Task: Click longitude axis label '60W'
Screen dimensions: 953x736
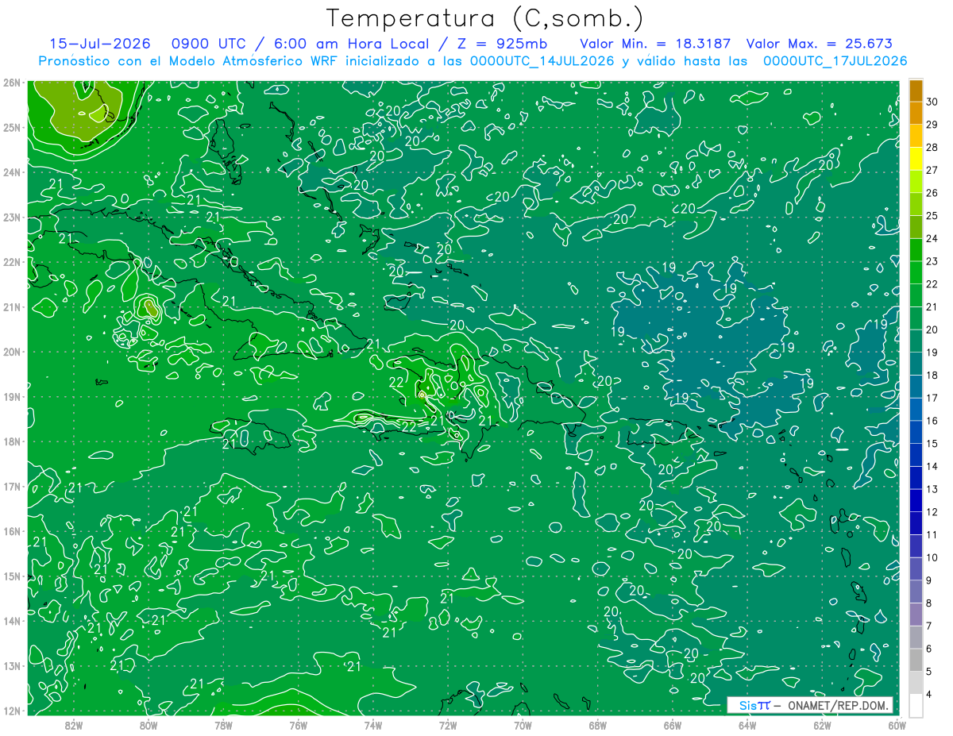Action: [896, 725]
